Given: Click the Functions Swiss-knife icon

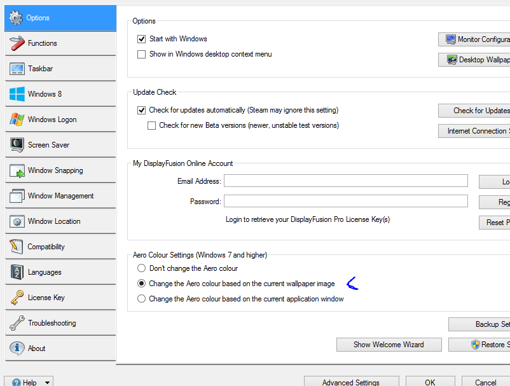Looking at the screenshot, I should (x=17, y=43).
